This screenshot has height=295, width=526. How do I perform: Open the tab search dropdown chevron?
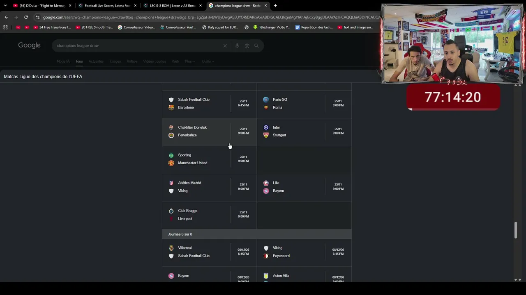pos(5,6)
